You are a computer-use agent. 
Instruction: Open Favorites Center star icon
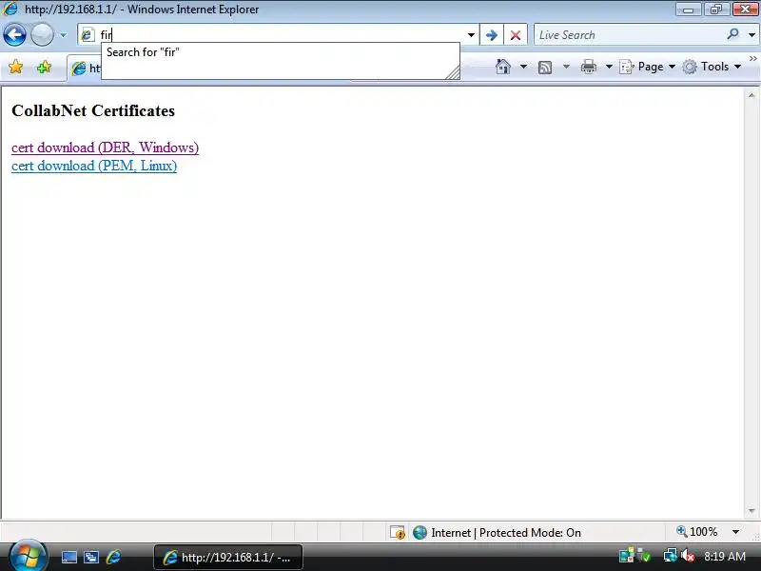tap(15, 67)
